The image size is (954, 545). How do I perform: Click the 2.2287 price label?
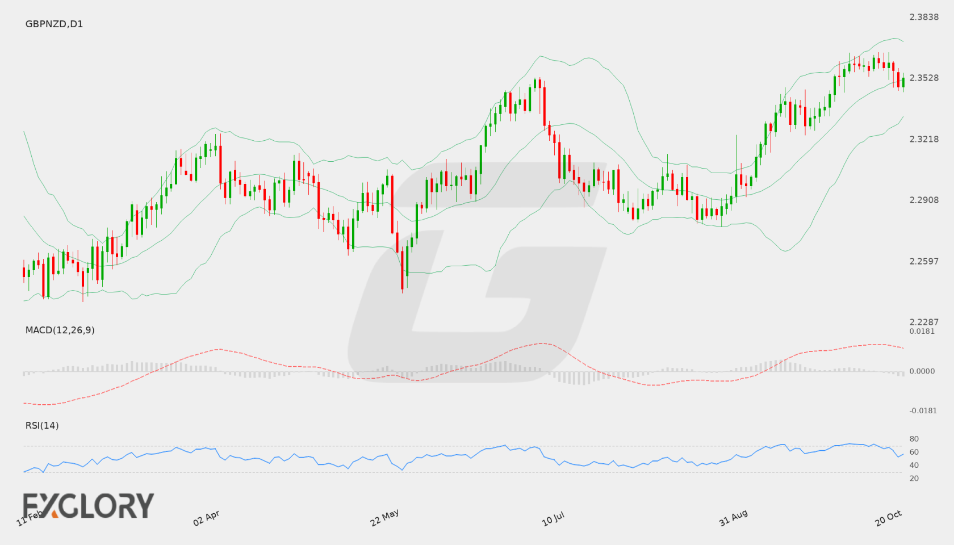point(924,322)
